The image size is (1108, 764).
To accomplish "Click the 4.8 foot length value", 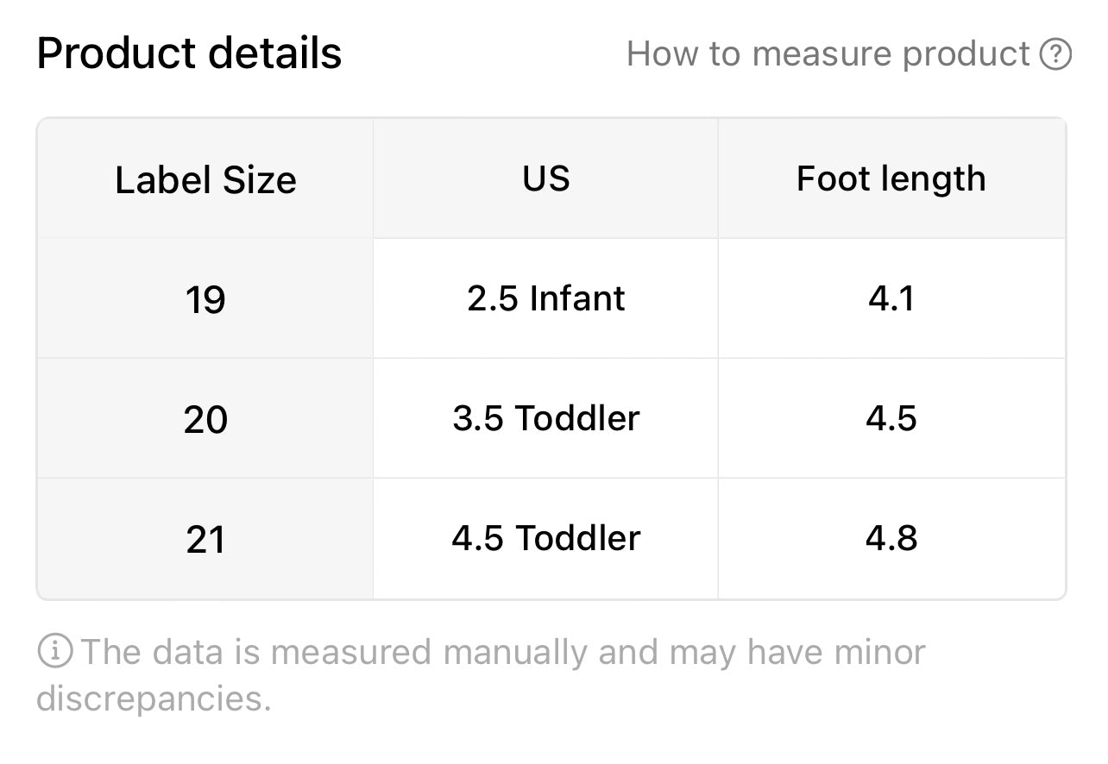I will point(891,539).
